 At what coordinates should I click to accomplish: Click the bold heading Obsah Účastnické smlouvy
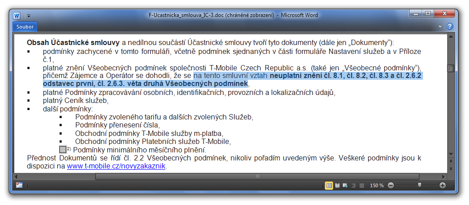tap(73, 43)
